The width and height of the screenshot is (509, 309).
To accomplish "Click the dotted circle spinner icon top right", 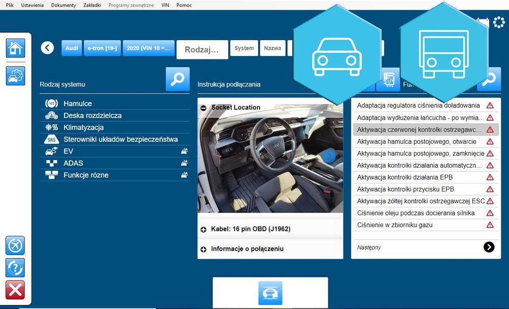I will point(499,22).
